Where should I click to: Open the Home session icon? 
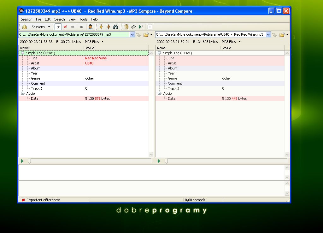coord(25,27)
